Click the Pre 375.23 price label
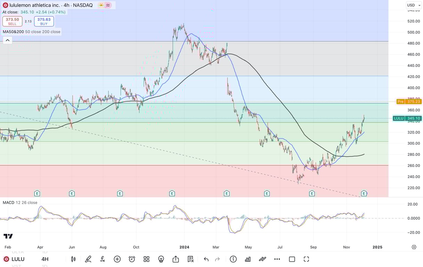423x267 pixels. coord(409,102)
